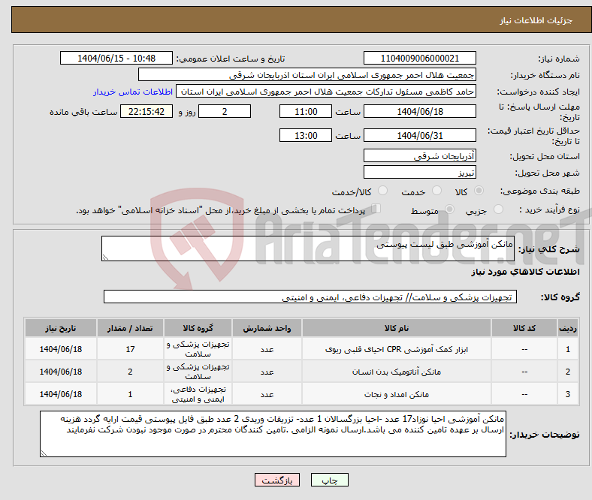The width and height of the screenshot is (592, 500).
Task: Click the گروه کالا column header
Action: (x=198, y=328)
